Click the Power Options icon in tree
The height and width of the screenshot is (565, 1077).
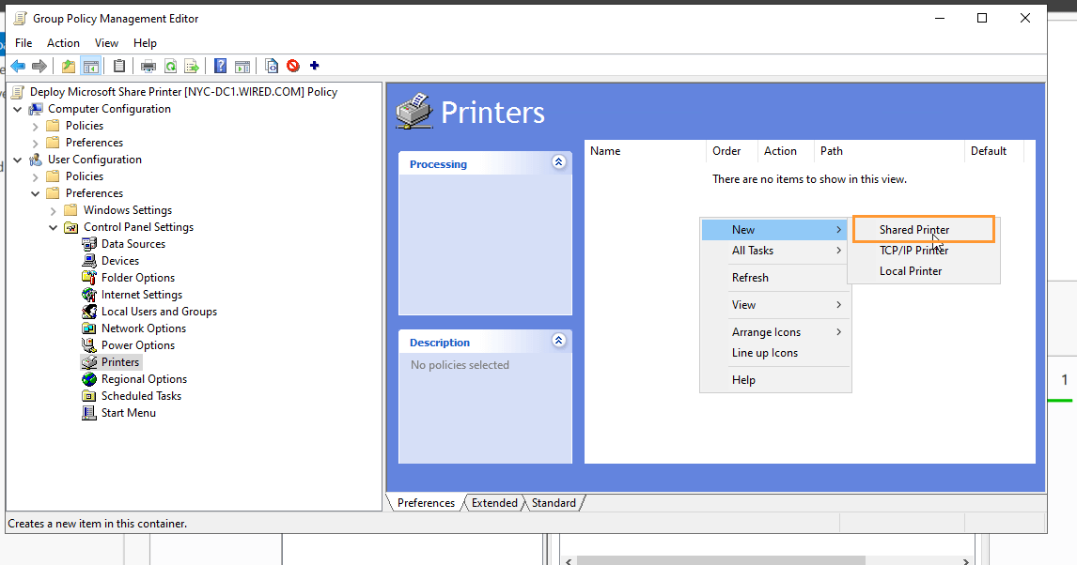[x=89, y=344]
